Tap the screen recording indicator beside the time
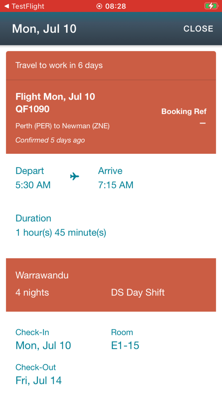The height and width of the screenshot is (396, 222). 99,6
